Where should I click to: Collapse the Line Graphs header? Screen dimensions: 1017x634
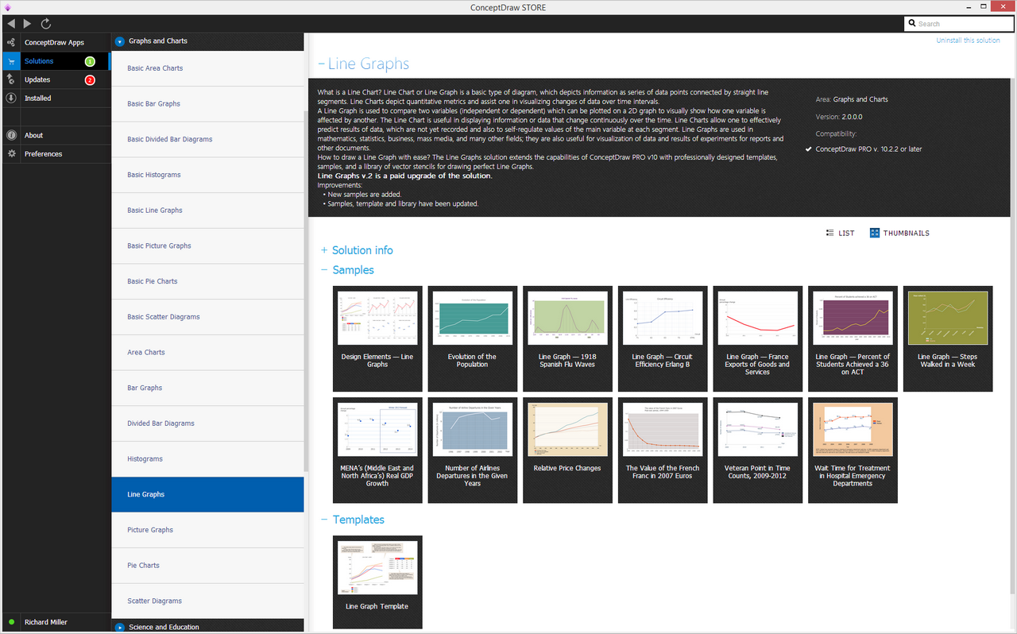(322, 64)
